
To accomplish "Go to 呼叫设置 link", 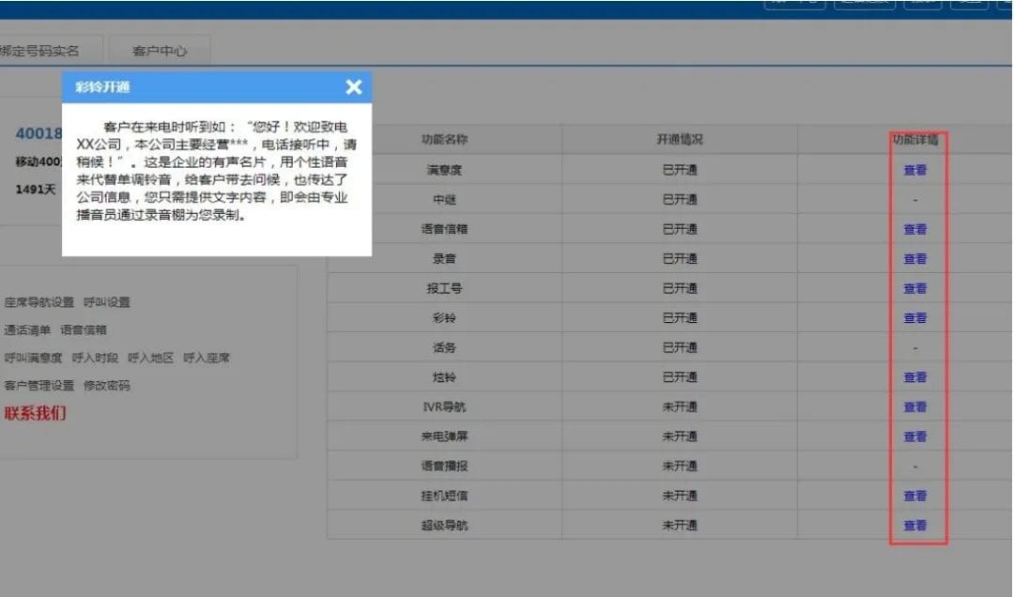I will pos(107,302).
